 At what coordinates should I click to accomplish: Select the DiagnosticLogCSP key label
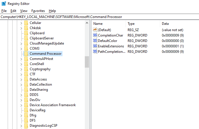point(43,126)
